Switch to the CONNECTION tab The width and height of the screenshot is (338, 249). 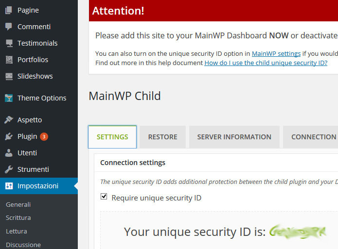coord(311,137)
